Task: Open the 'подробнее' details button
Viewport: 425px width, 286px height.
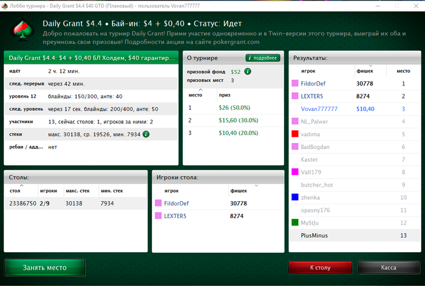Action: pos(263,58)
